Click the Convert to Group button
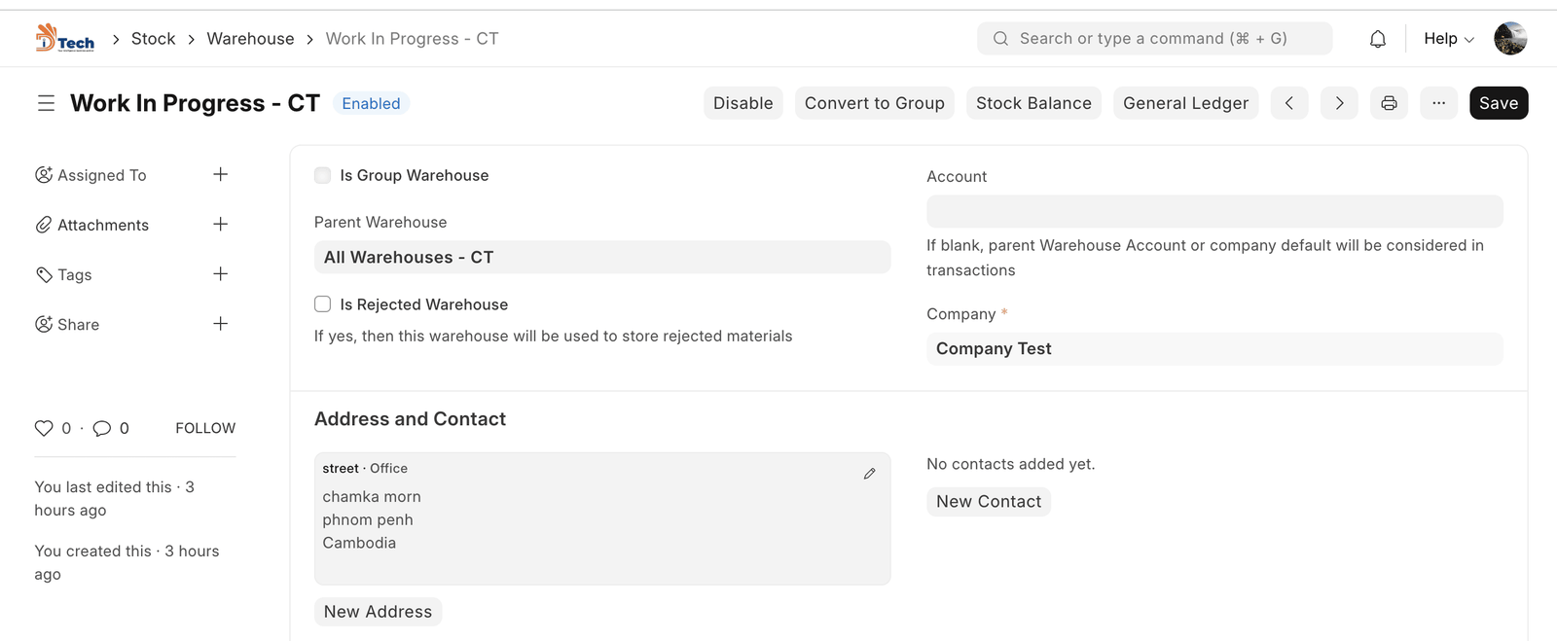The height and width of the screenshot is (641, 1557). pyautogui.click(x=874, y=103)
